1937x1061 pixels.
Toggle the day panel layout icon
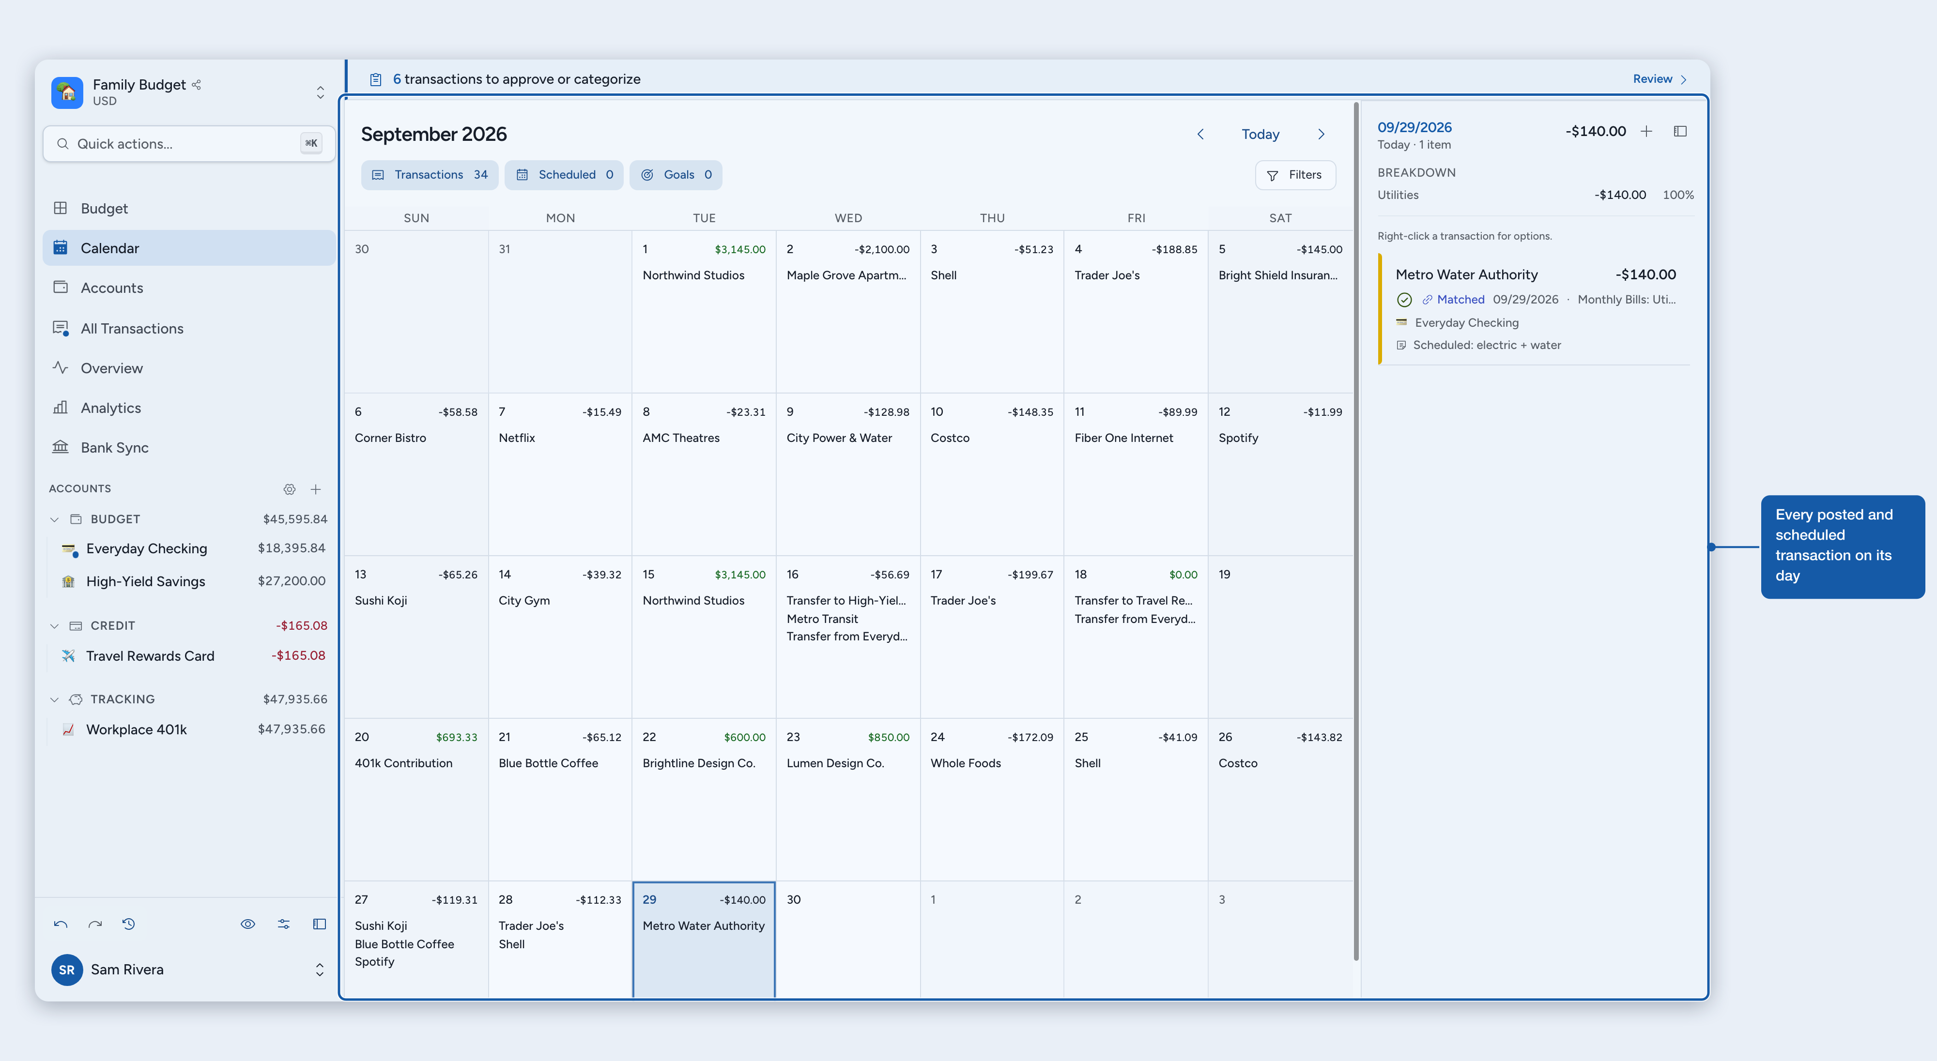point(1680,132)
